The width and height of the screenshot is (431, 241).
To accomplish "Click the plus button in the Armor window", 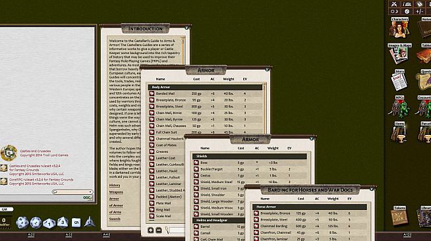I will [x=151, y=230].
